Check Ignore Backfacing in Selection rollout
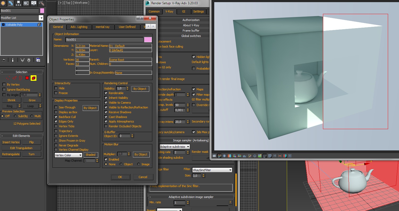The height and width of the screenshot is (211, 399). point(4,90)
